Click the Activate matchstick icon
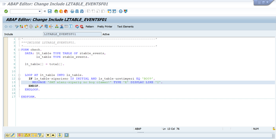The width and height of the screenshot is (276, 139). tap(41, 27)
